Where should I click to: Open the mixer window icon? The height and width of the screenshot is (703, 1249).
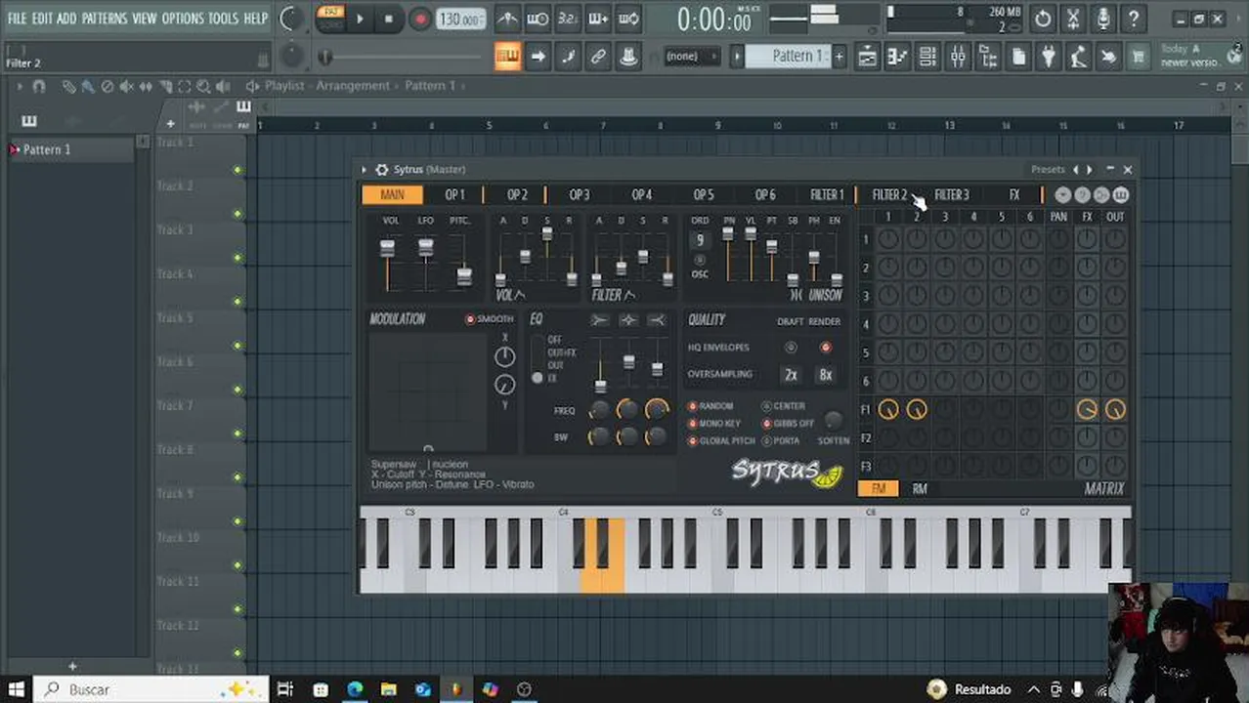958,57
